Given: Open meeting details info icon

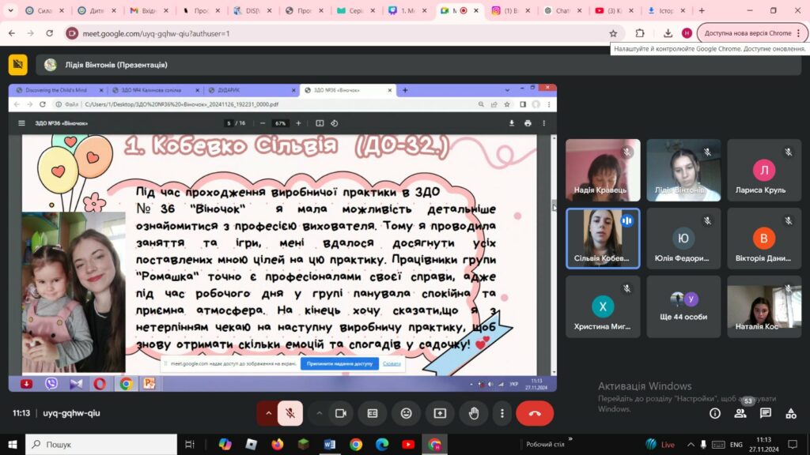Looking at the screenshot, I should pos(715,413).
